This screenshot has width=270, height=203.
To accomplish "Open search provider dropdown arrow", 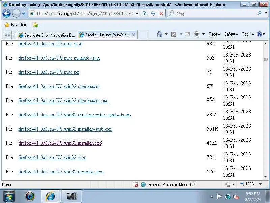I will click(x=266, y=13).
